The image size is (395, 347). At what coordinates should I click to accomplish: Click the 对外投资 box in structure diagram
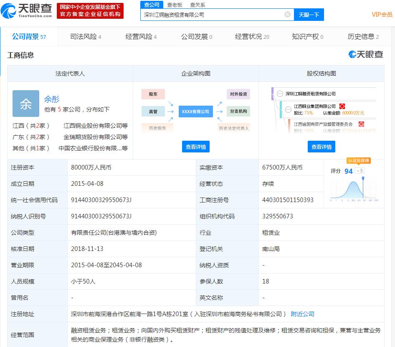(x=238, y=94)
